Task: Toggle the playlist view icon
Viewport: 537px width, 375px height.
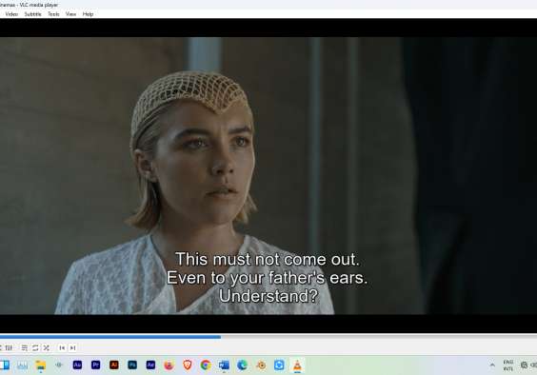Action: coord(25,348)
